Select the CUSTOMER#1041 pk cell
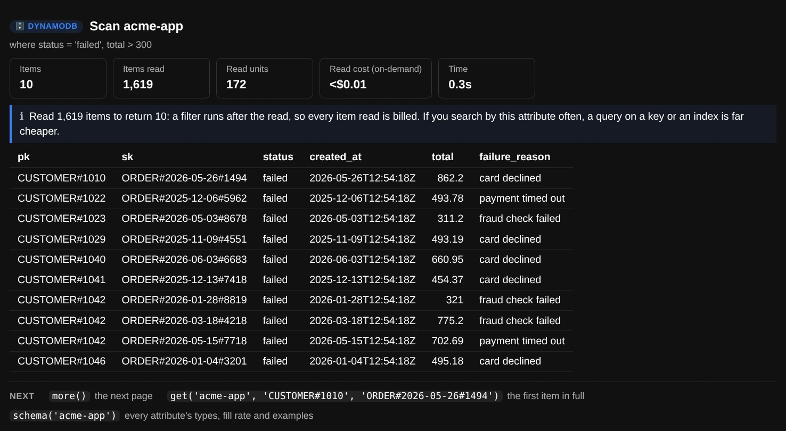Viewport: 786px width, 431px height. (62, 280)
